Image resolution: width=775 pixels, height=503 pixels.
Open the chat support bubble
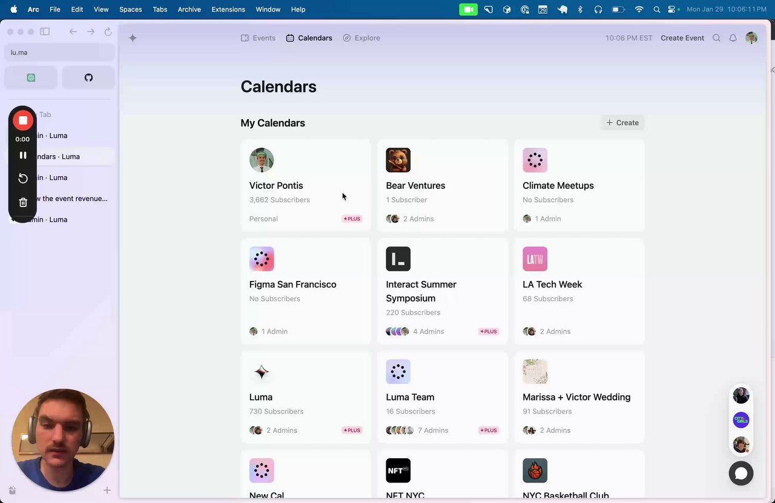740,473
